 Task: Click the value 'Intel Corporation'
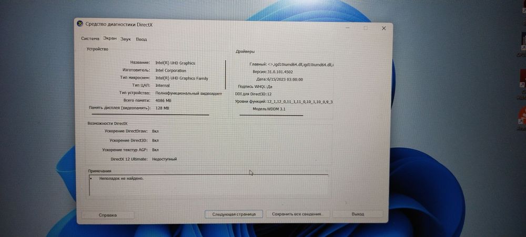pos(171,71)
